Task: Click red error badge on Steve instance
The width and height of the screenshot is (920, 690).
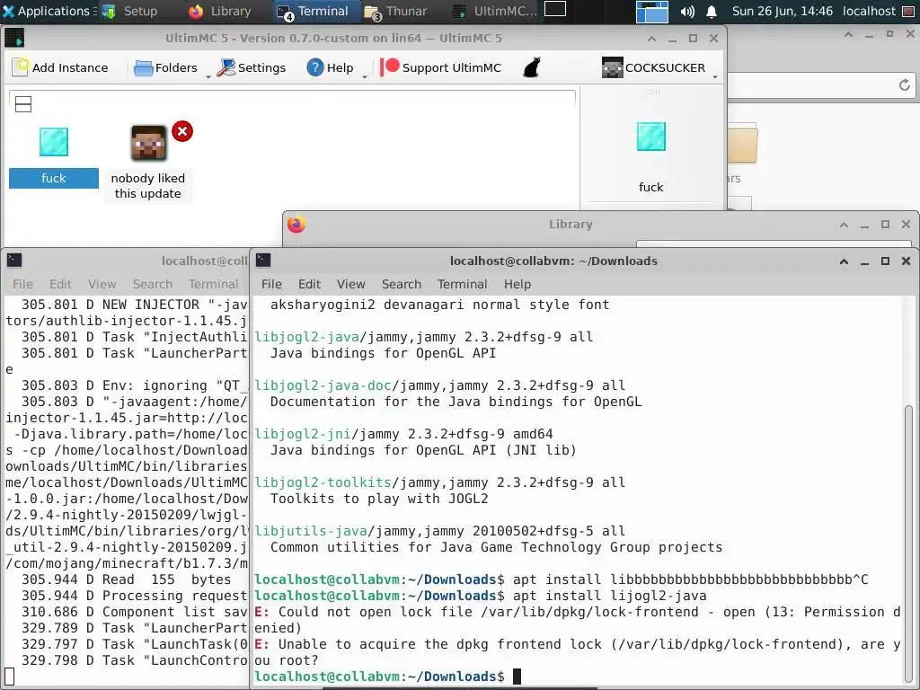Action: click(x=182, y=131)
